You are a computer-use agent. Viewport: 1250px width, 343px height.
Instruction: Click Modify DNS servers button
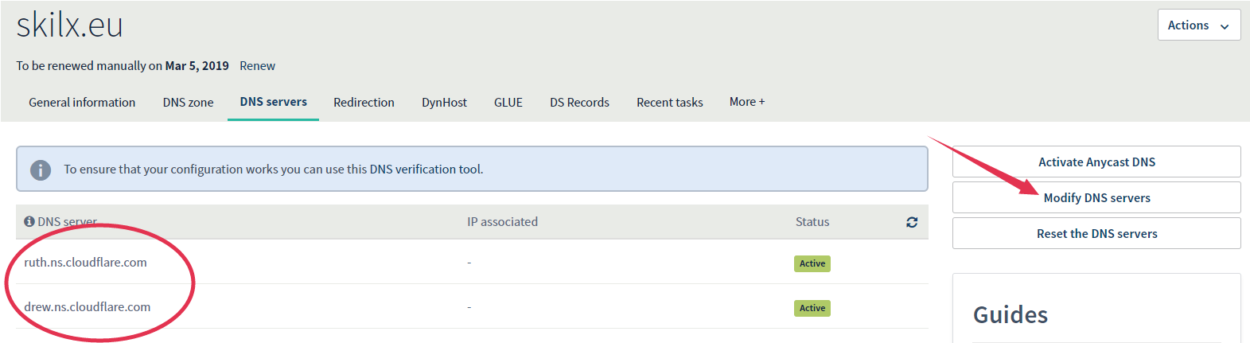1096,197
